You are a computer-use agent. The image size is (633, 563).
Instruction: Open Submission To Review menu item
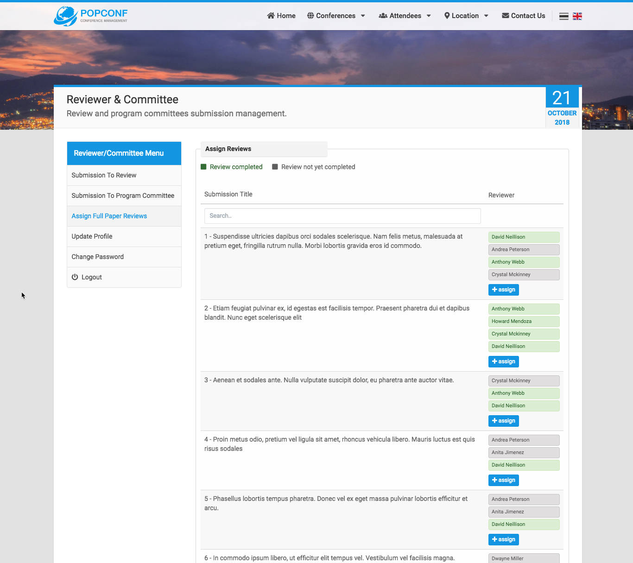coord(104,175)
